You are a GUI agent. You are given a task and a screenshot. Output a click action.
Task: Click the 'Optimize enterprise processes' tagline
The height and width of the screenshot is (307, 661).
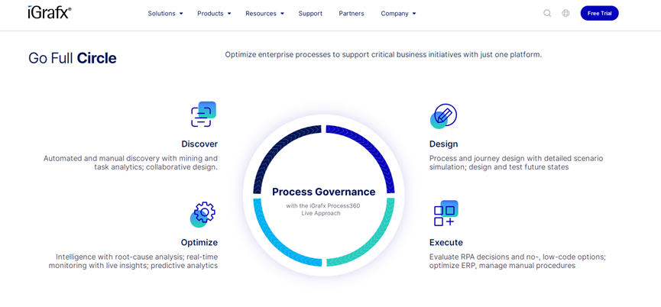[x=383, y=55]
